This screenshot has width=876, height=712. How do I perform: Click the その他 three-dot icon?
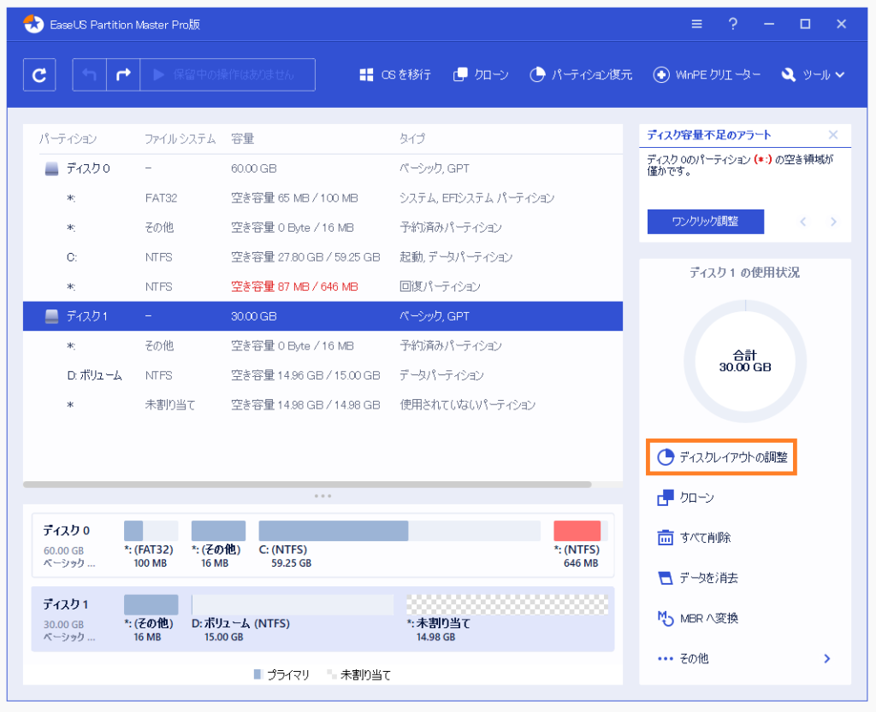666,658
